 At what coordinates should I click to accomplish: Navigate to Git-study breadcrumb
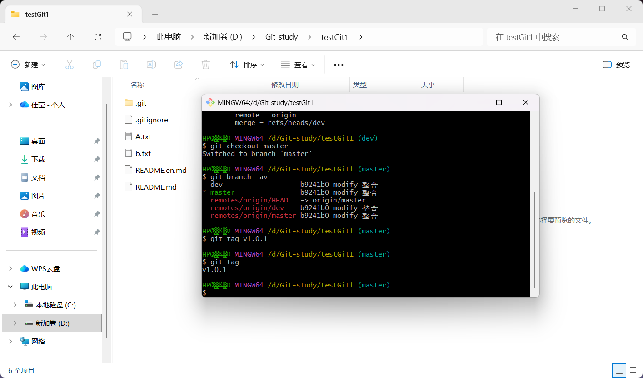(282, 37)
